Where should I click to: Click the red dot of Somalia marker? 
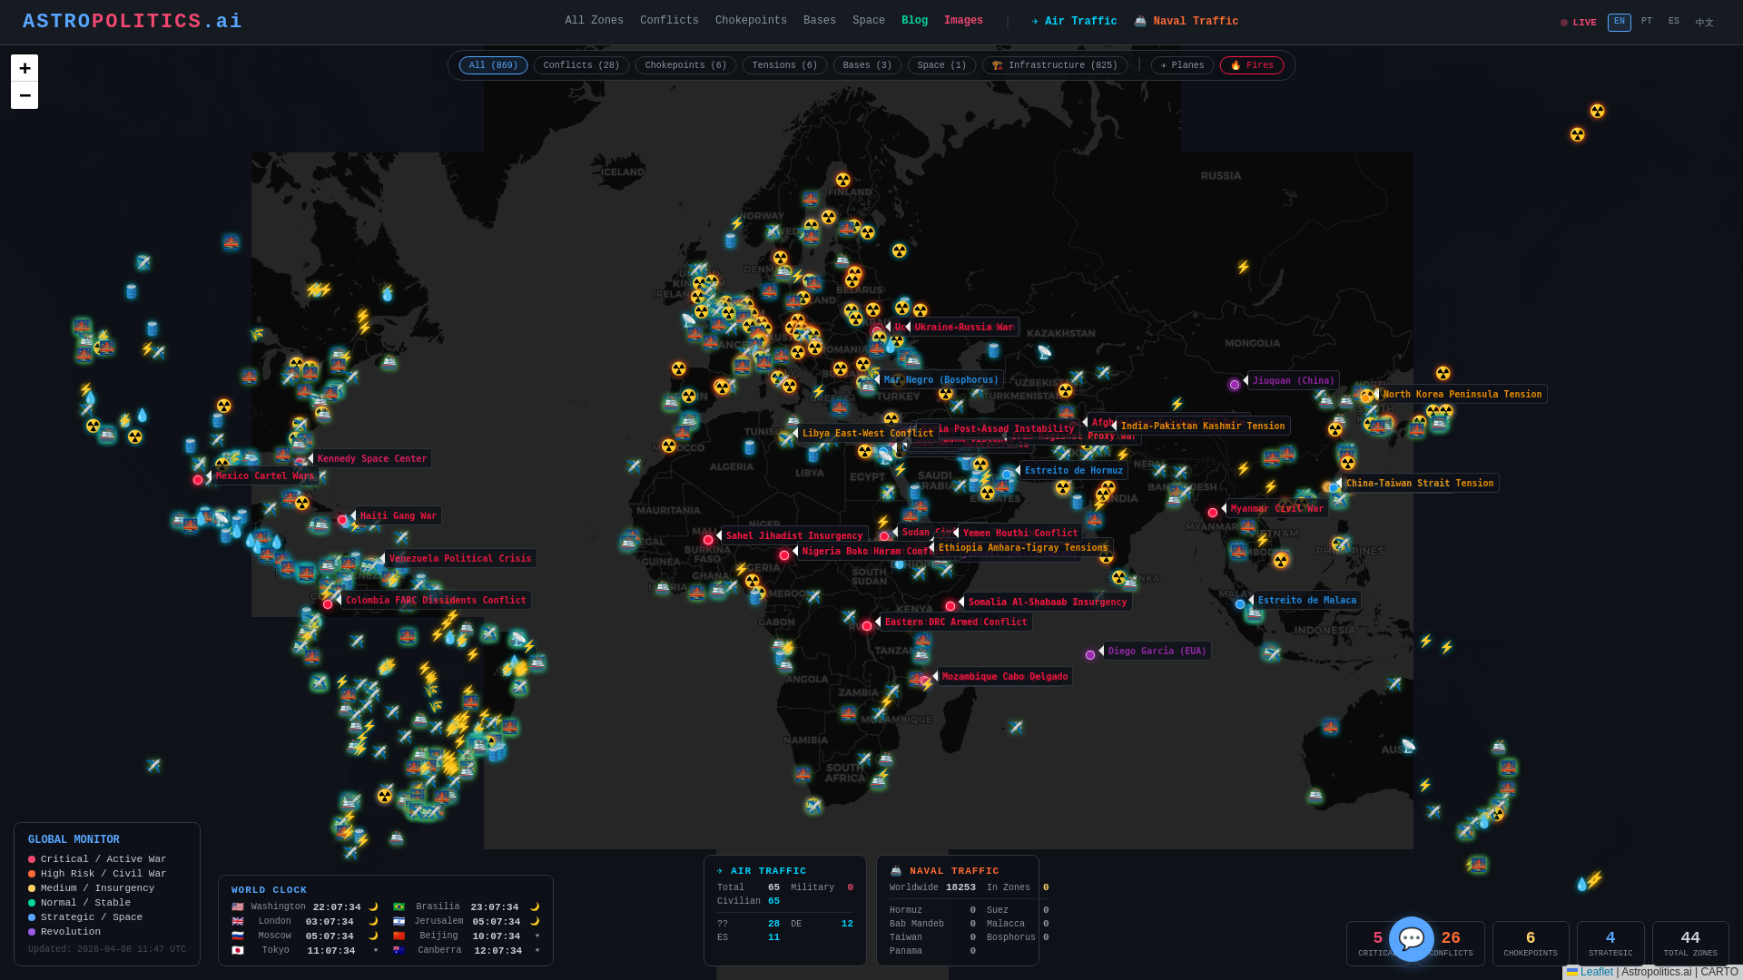(950, 606)
